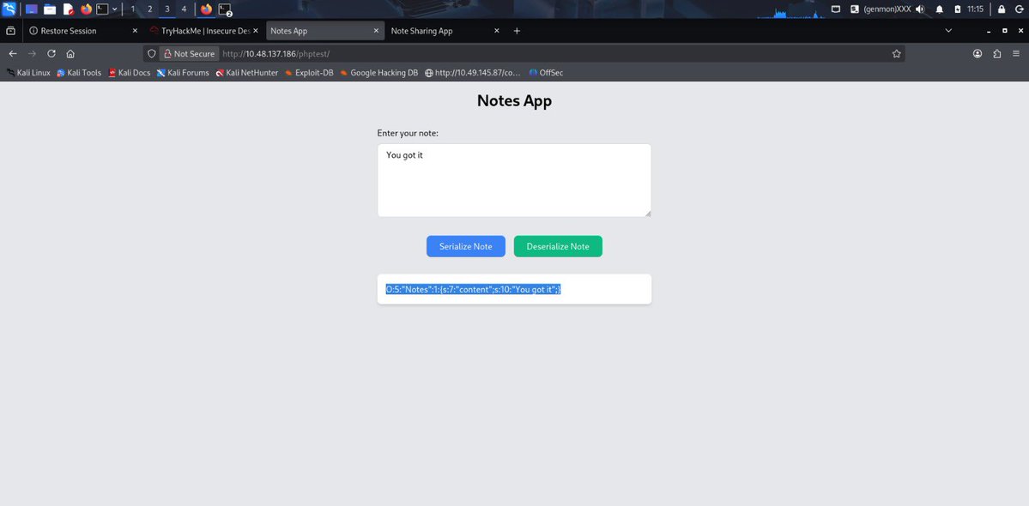Open the logout session icon
Screen dimensions: 1029x506
pyautogui.click(x=1020, y=9)
